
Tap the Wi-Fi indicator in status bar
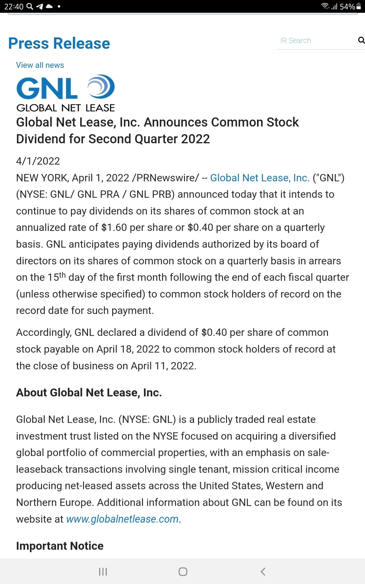coord(325,6)
